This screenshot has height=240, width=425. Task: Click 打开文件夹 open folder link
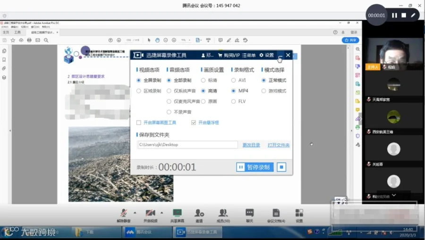point(278,145)
